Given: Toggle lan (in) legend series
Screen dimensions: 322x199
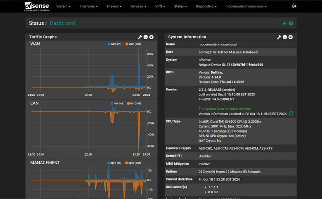Looking at the screenshot, I should coord(117,103).
